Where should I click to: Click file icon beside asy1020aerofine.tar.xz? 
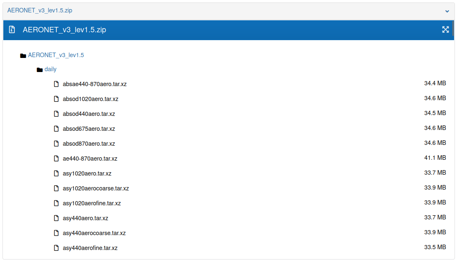click(x=56, y=203)
